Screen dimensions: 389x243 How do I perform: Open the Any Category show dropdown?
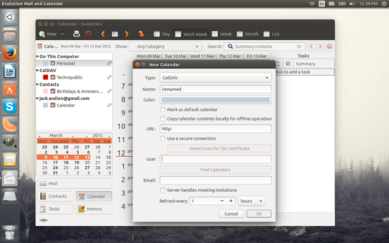click(x=165, y=47)
